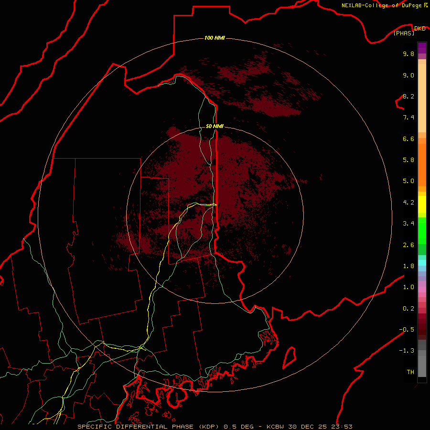Click the -1.3 color scale value
The image size is (430, 430).
(x=407, y=351)
